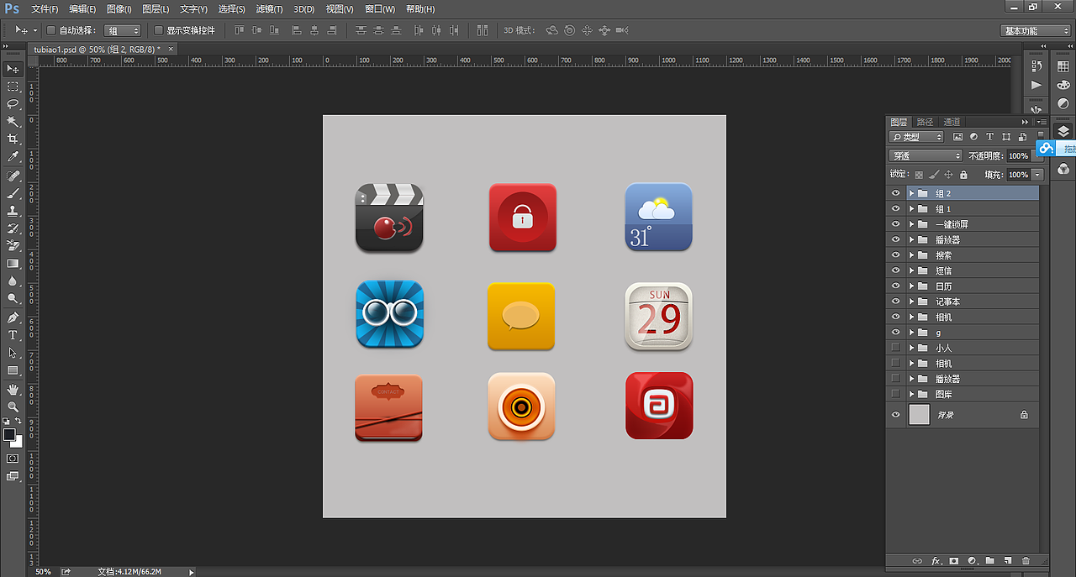
Task: Select the Zoom tool
Action: point(13,407)
